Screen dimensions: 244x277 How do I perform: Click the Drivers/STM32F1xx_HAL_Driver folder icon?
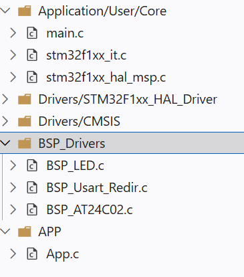tap(25, 99)
